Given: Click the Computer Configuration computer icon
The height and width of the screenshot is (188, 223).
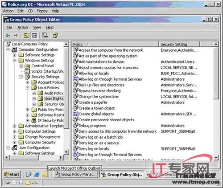Looking at the screenshot, I should (14, 49).
